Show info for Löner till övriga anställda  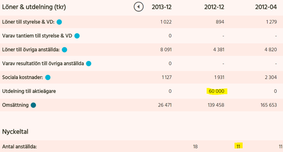coord(64,50)
